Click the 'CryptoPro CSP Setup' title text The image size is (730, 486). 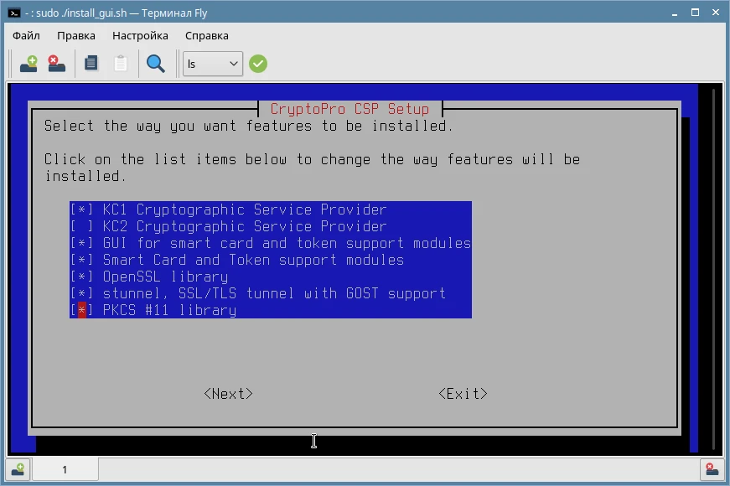pyautogui.click(x=349, y=109)
